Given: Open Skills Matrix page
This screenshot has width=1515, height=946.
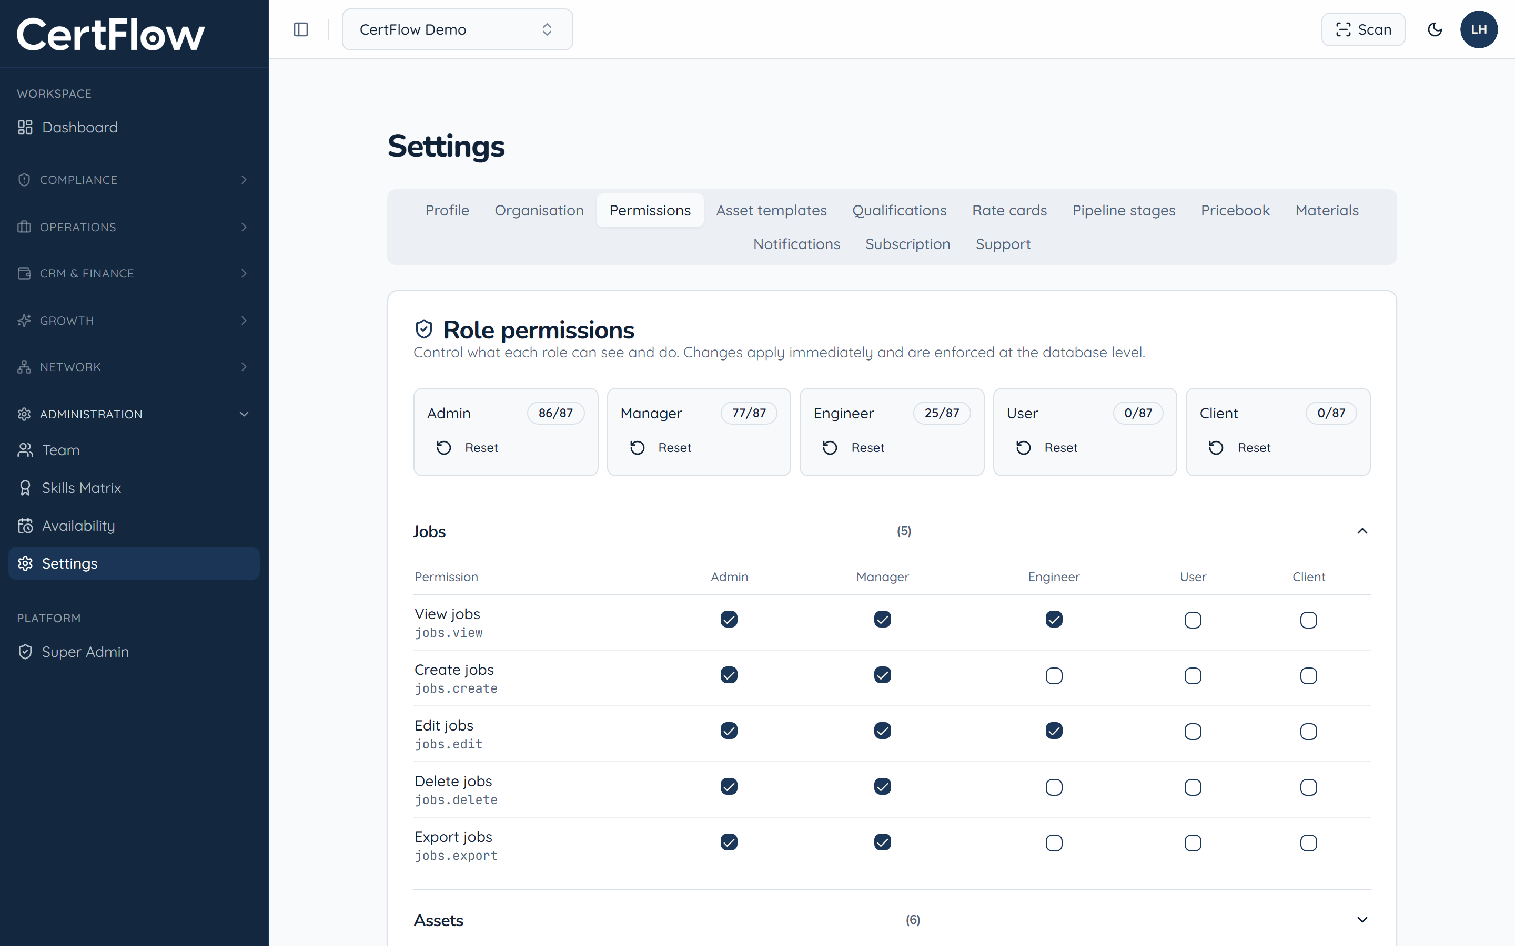Looking at the screenshot, I should click(134, 488).
